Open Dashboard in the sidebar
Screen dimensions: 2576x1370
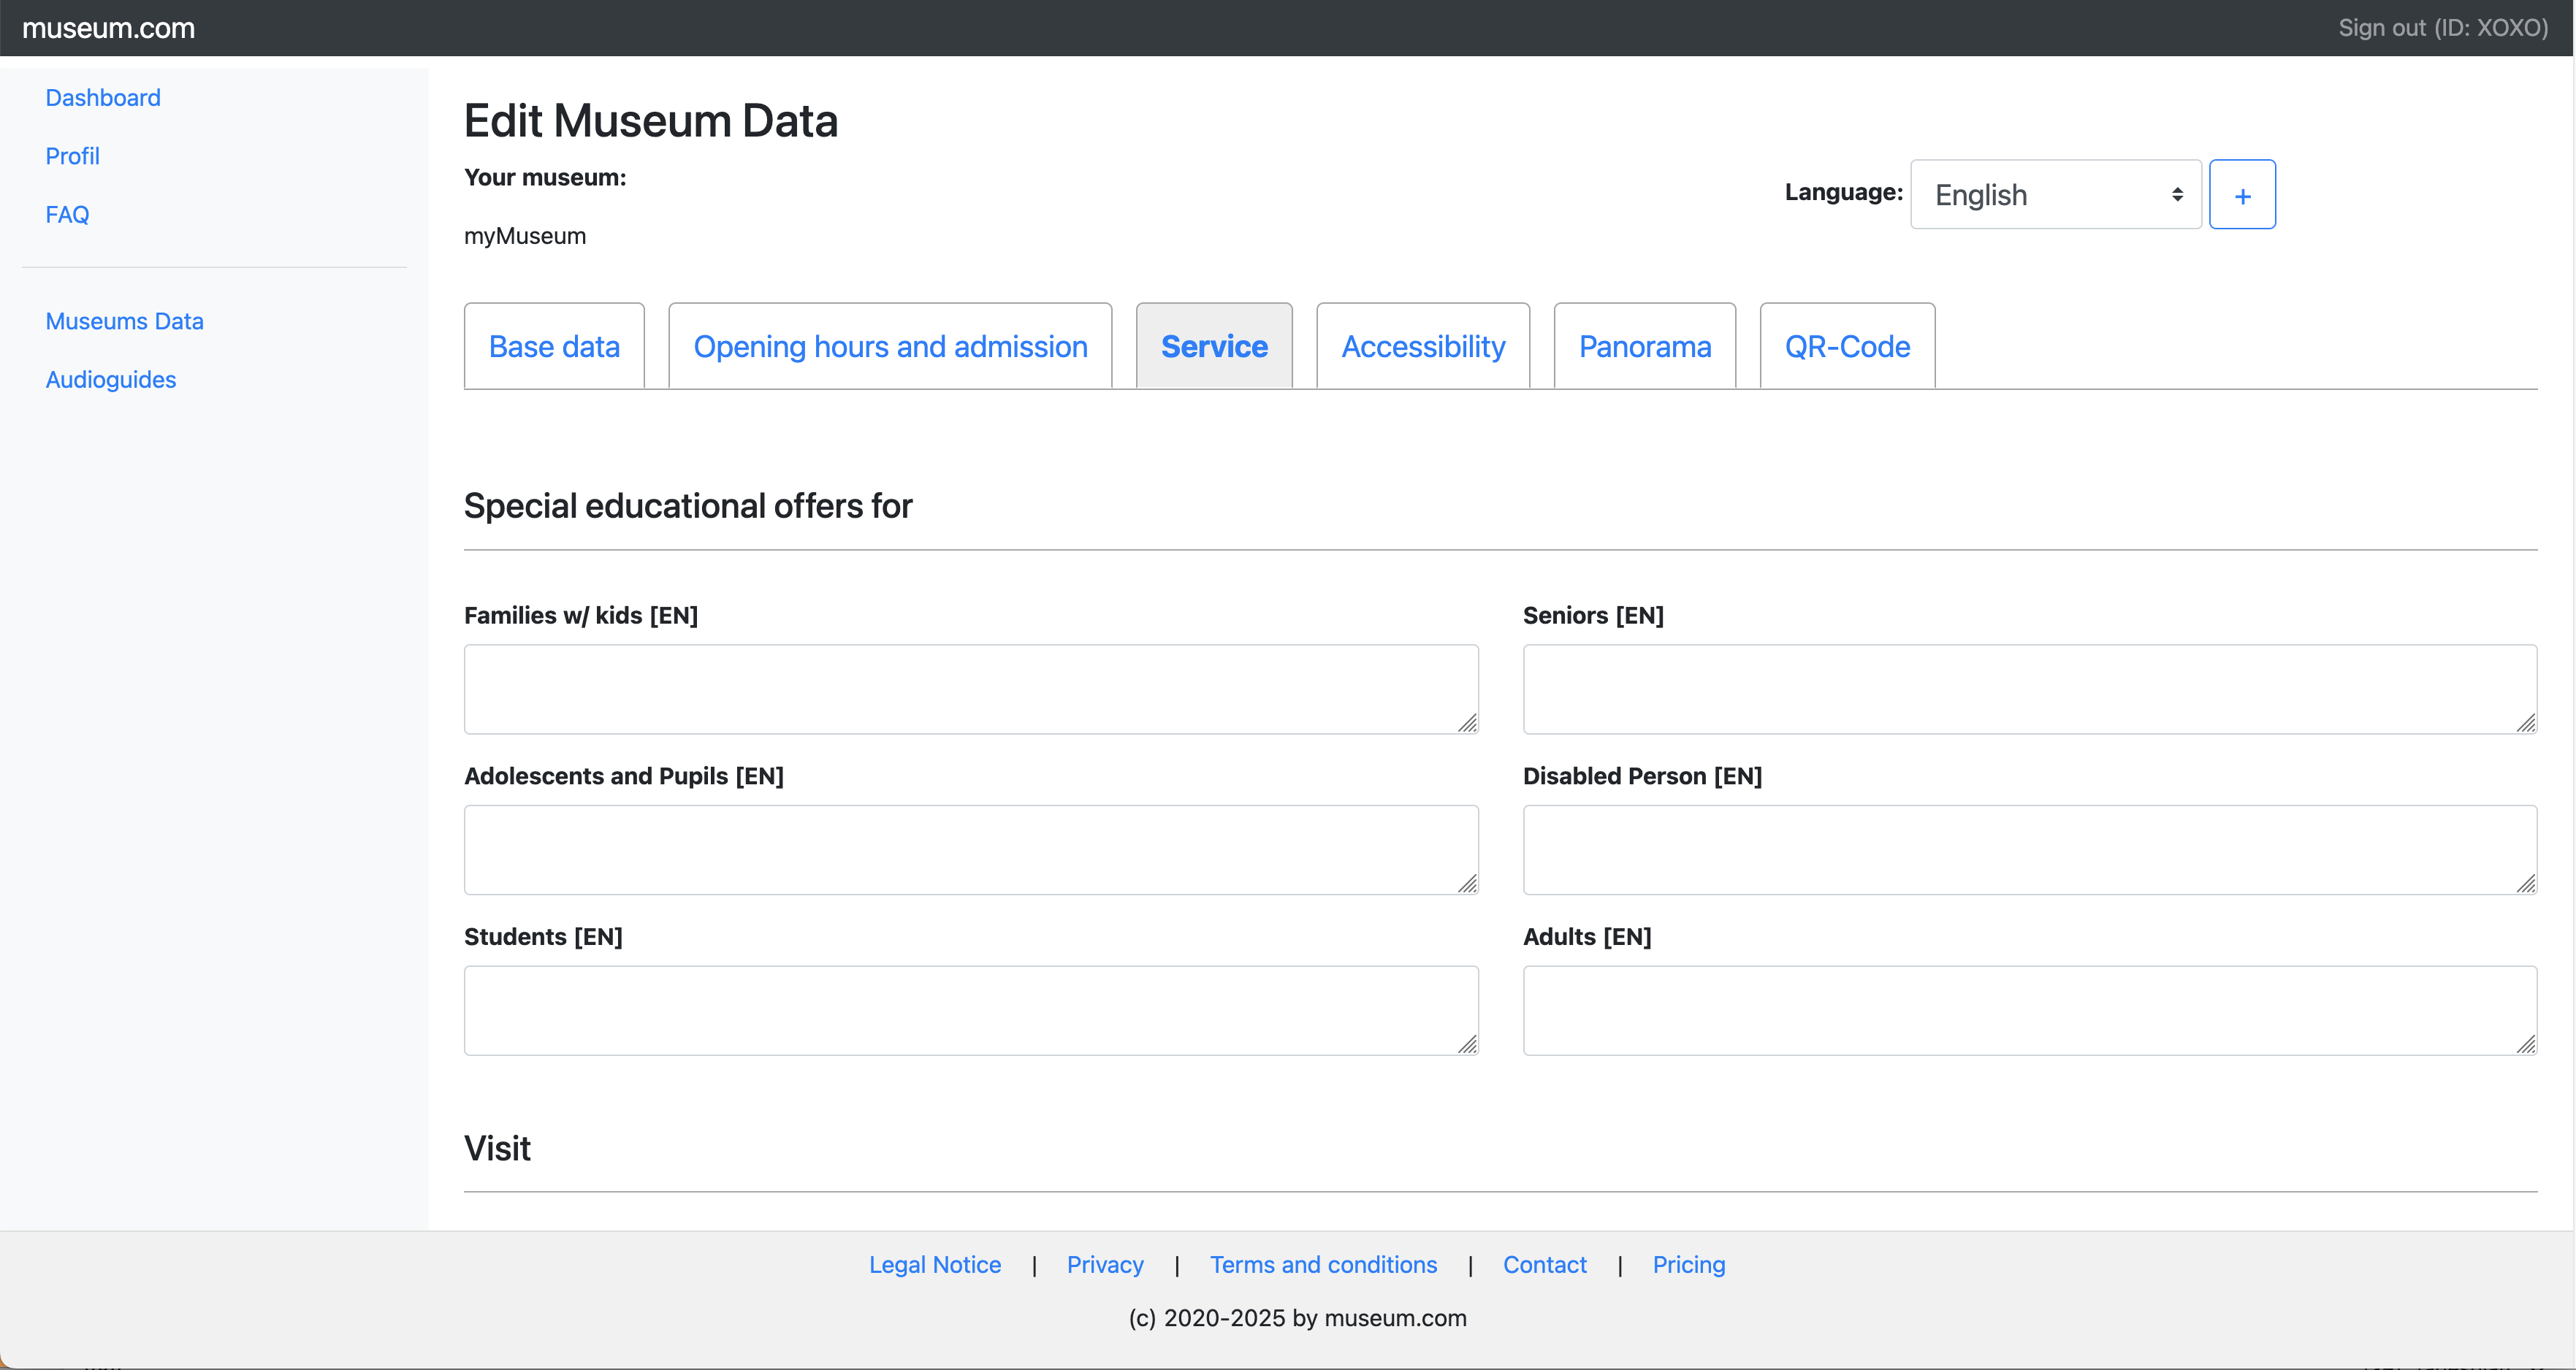[x=103, y=98]
